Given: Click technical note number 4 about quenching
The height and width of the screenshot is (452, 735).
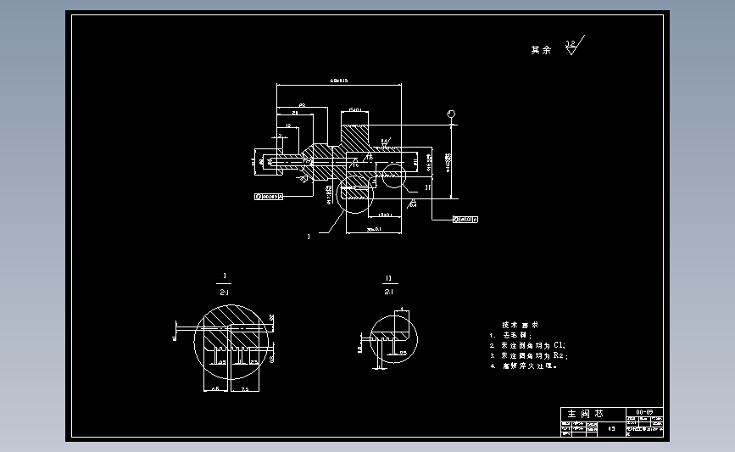Looking at the screenshot, I should tap(523, 366).
